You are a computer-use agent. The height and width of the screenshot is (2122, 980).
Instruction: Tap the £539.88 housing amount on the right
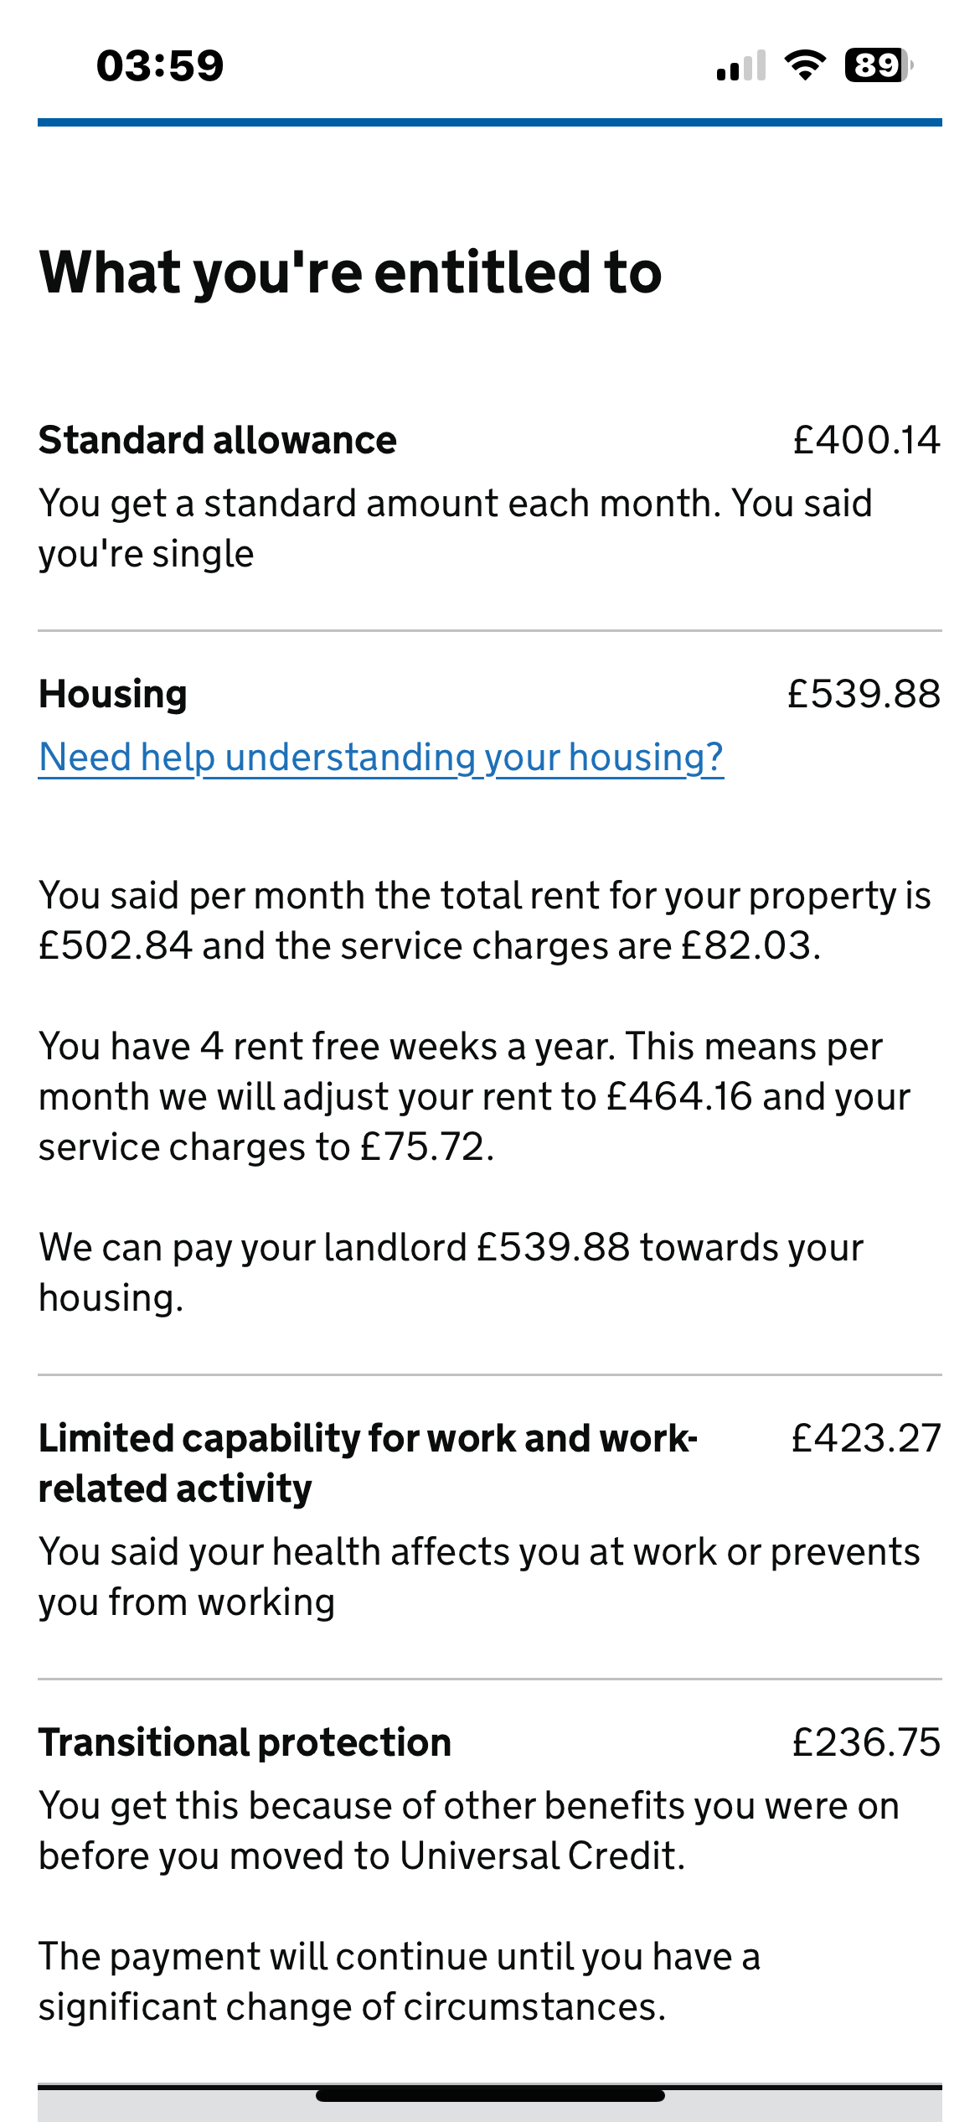point(864,695)
